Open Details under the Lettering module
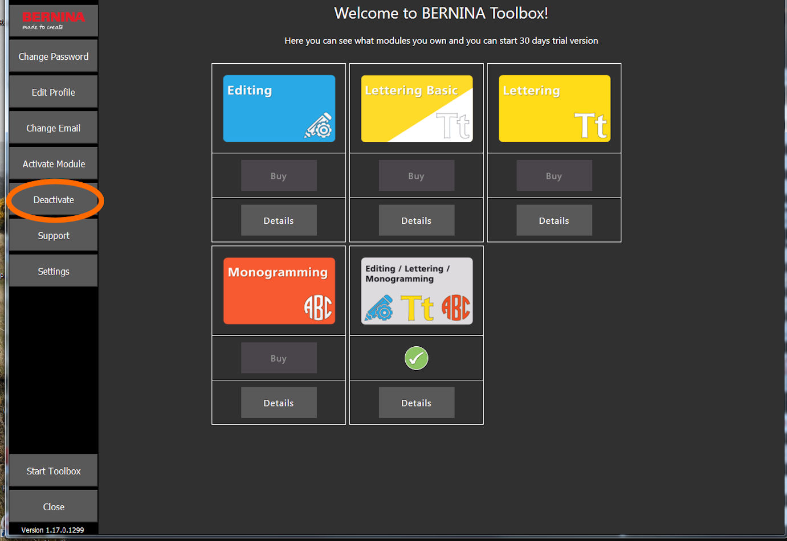787x541 pixels. (554, 220)
